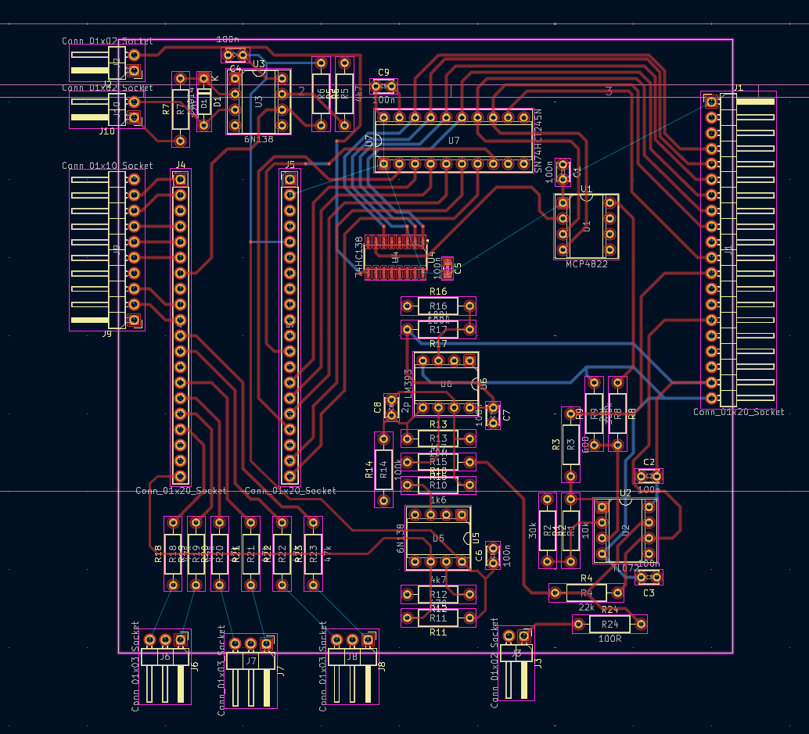Select the U5 6N138 footprint
The height and width of the screenshot is (734, 809).
coord(438,538)
